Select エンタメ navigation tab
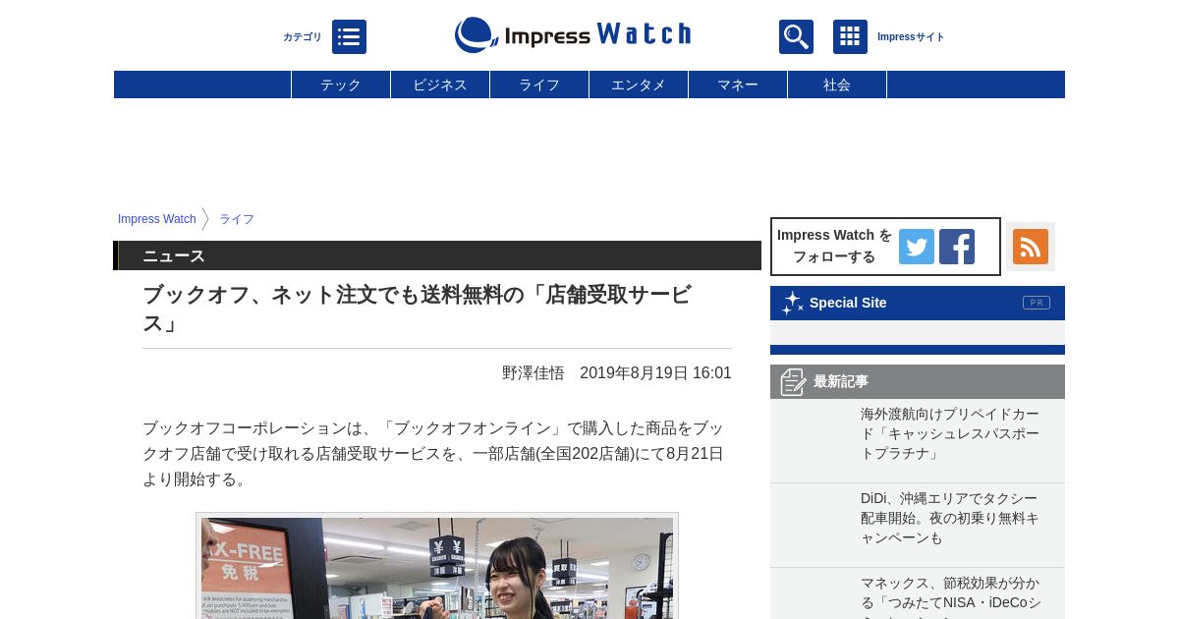 tap(639, 84)
